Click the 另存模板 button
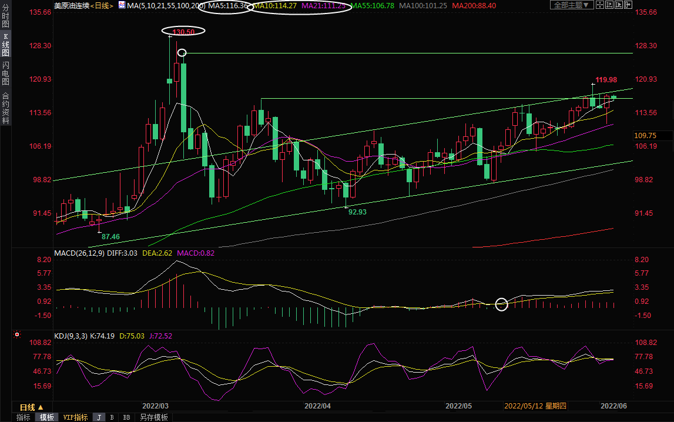Screen dimensions: 674x422 pos(153,417)
